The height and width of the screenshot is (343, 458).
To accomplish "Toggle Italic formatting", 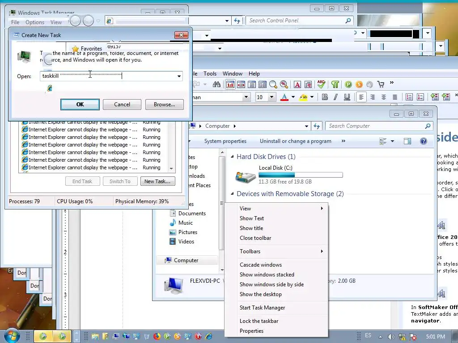I will point(335,97).
